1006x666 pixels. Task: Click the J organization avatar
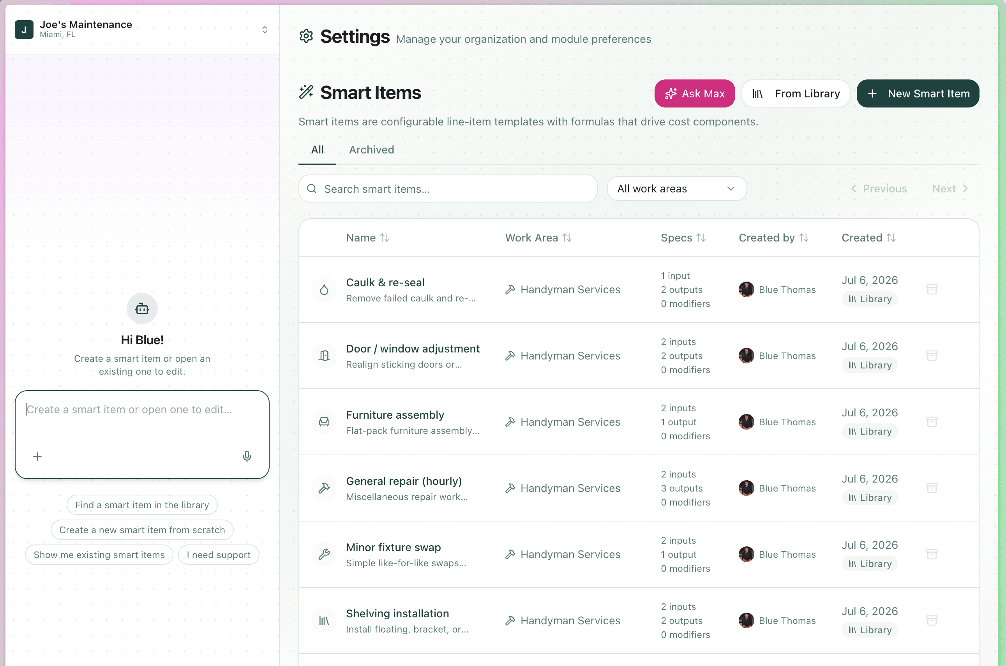pyautogui.click(x=24, y=29)
